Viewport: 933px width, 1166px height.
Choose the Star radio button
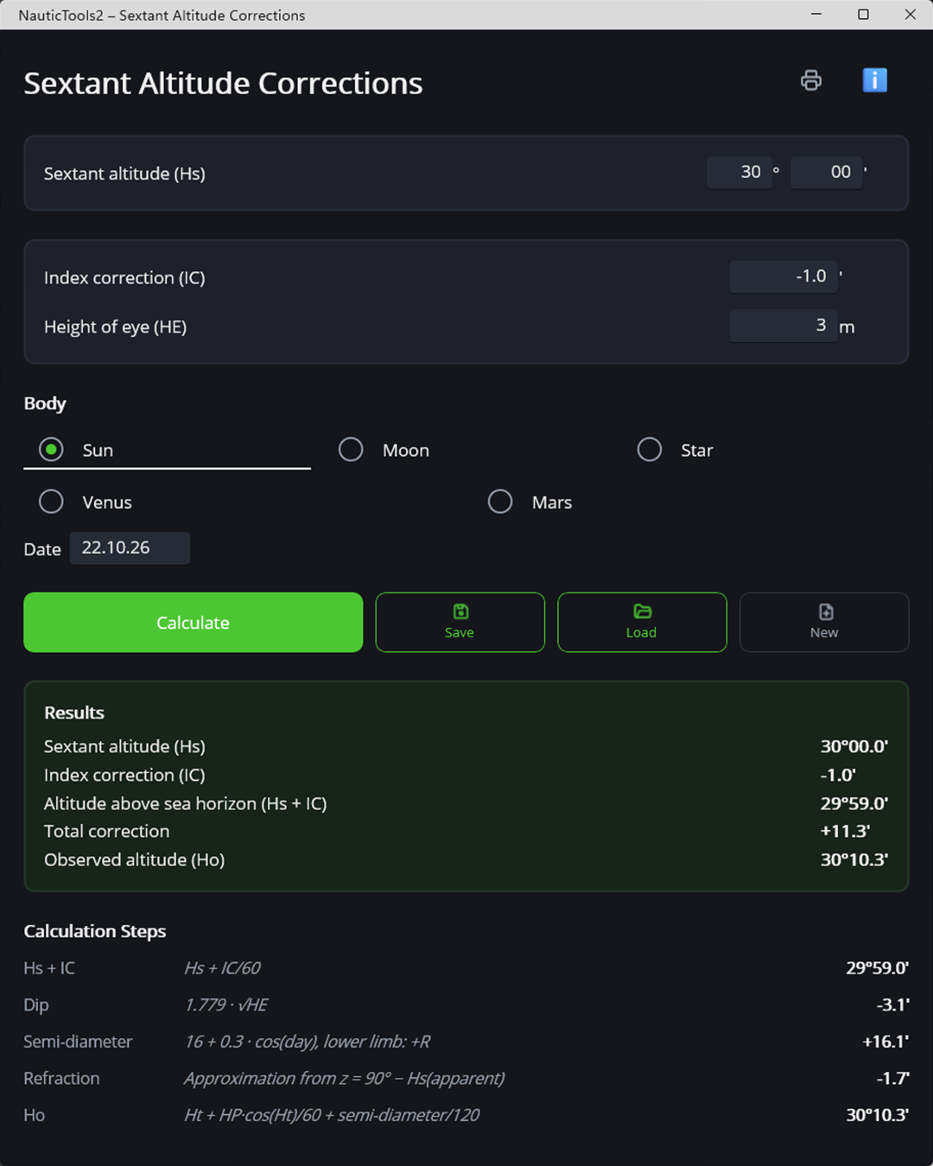pos(650,450)
